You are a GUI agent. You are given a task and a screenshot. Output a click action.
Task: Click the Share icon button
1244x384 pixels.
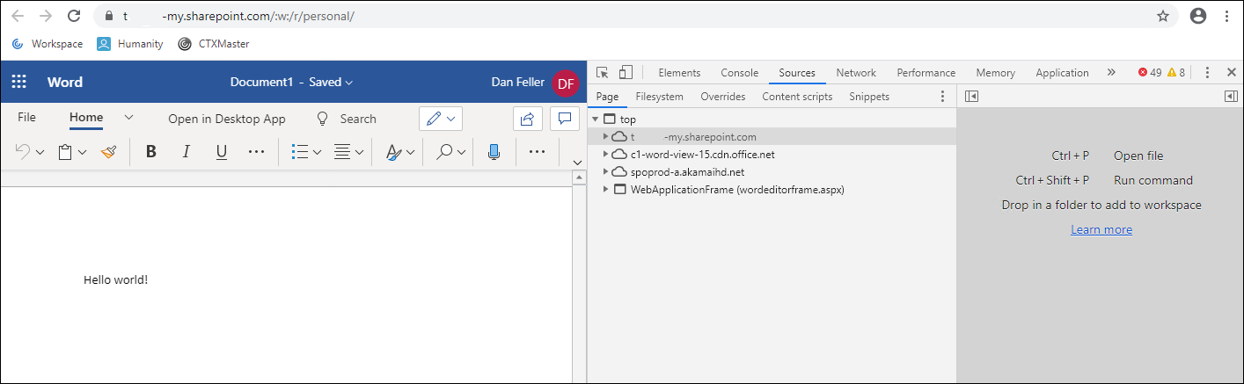click(528, 119)
